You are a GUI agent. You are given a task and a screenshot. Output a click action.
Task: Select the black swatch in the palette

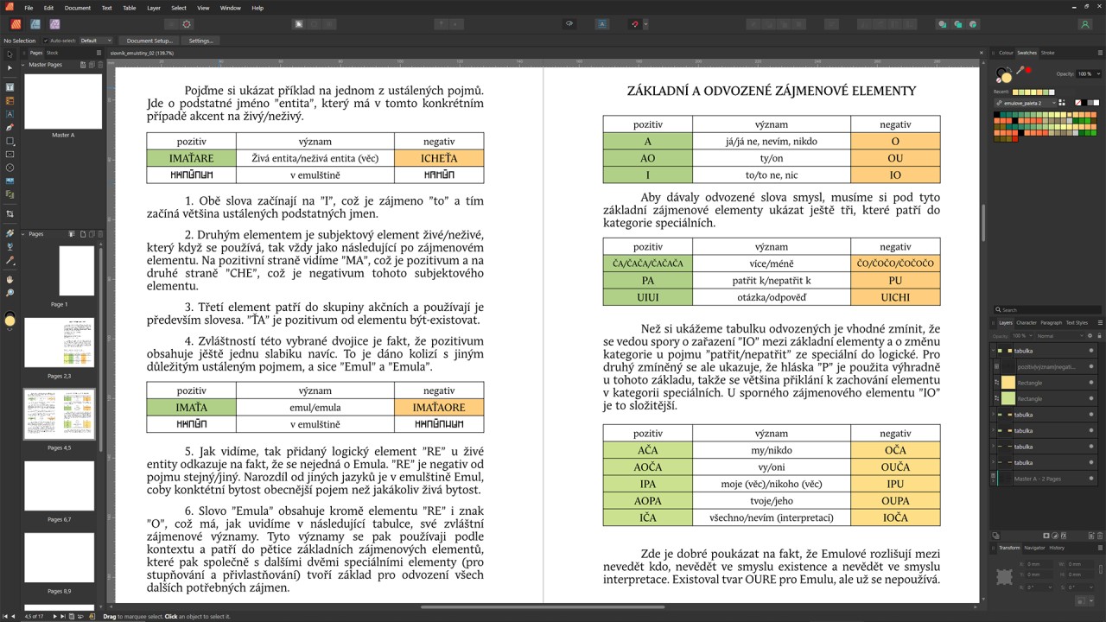click(998, 115)
